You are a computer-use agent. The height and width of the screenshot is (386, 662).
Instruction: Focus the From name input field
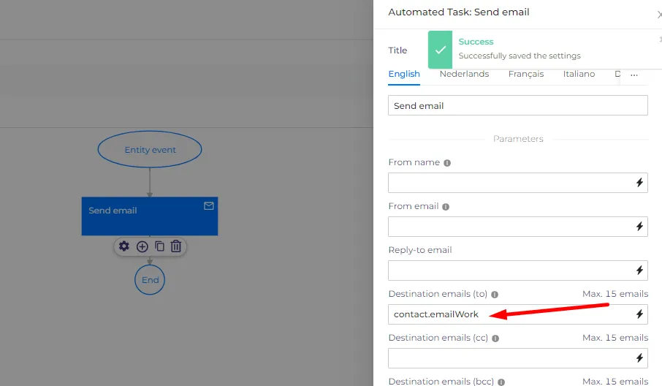[x=517, y=183]
